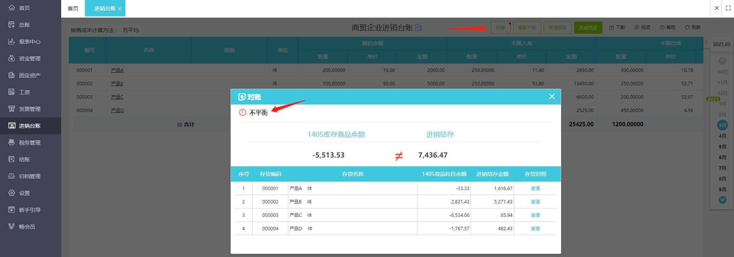Click the 资金管理 money bag icon
The image size is (734, 257).
tap(11, 58)
